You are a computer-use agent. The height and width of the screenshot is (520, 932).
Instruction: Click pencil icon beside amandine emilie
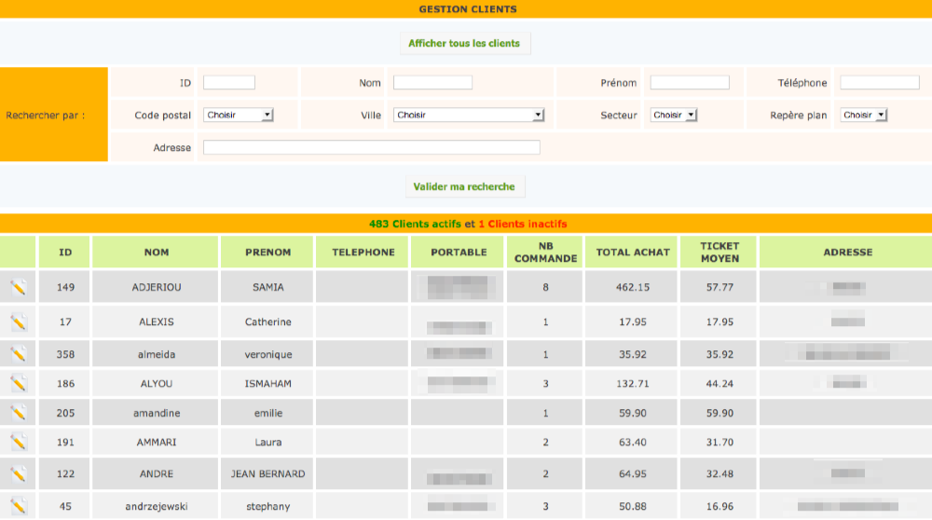19,414
